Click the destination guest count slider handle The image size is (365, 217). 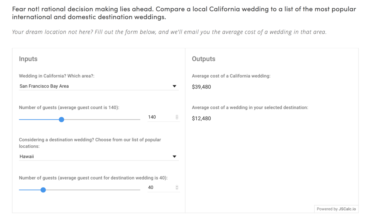(43, 190)
